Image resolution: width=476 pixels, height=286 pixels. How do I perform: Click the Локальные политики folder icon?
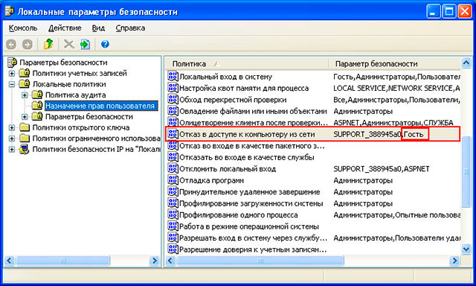pyautogui.click(x=25, y=84)
